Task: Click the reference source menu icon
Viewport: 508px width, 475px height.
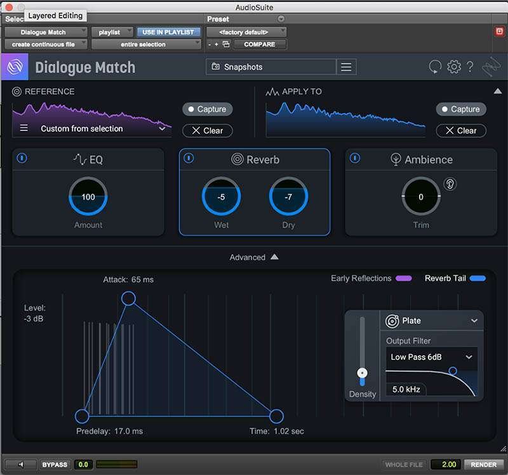Action: 25,128
